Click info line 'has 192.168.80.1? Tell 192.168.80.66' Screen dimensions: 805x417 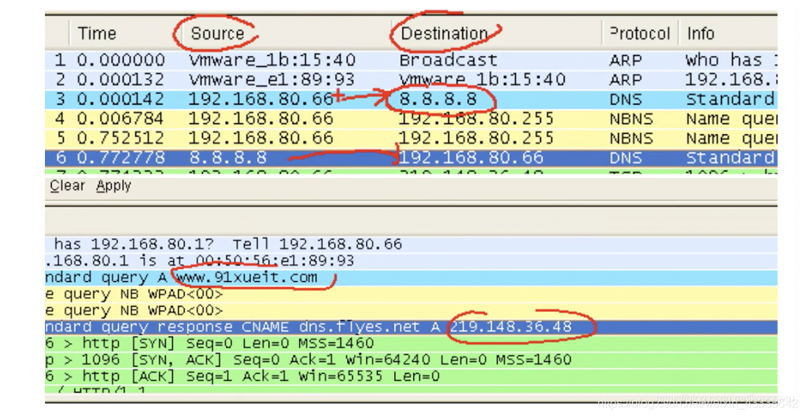(228, 244)
